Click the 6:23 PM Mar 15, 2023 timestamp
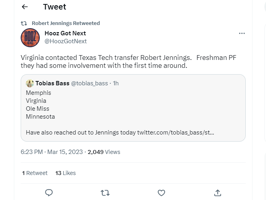266x200 pixels. pyautogui.click(x=51, y=152)
